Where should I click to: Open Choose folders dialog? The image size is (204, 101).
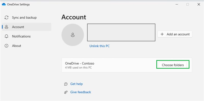click(173, 65)
